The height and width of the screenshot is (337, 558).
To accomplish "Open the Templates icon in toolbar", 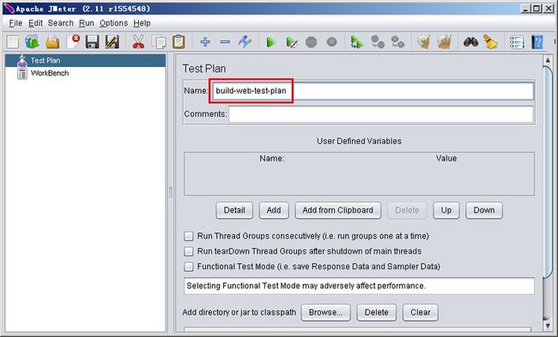I will point(32,42).
